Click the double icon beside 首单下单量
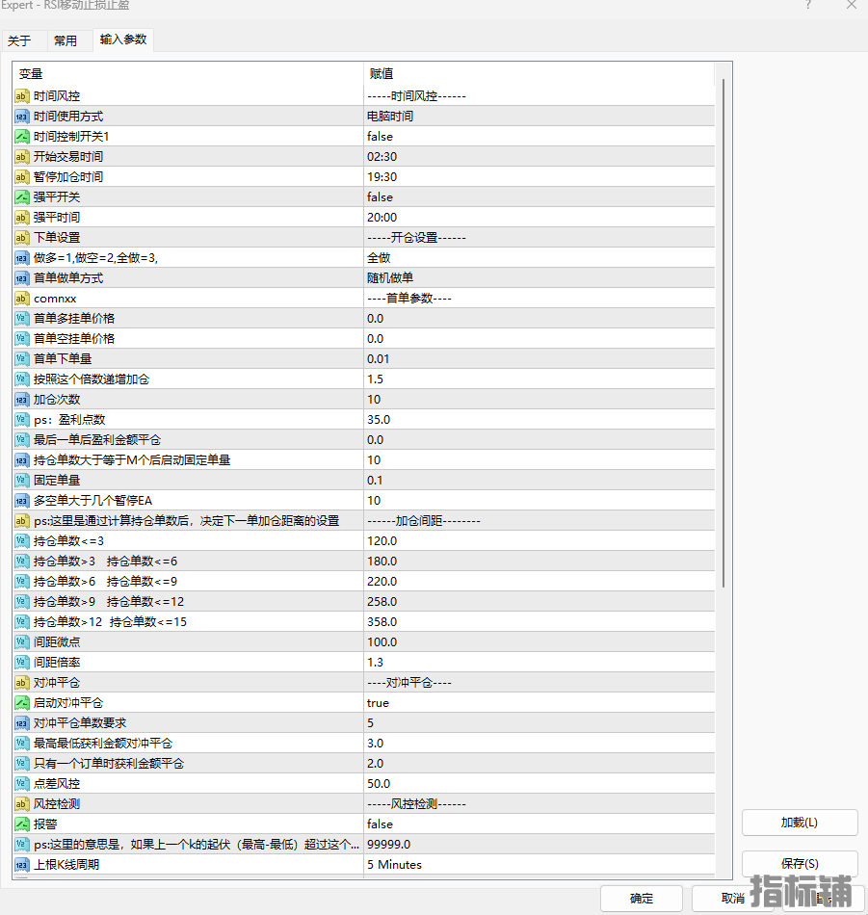 click(x=22, y=359)
